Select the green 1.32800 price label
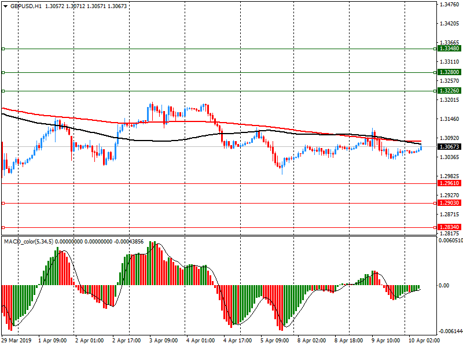 point(449,72)
